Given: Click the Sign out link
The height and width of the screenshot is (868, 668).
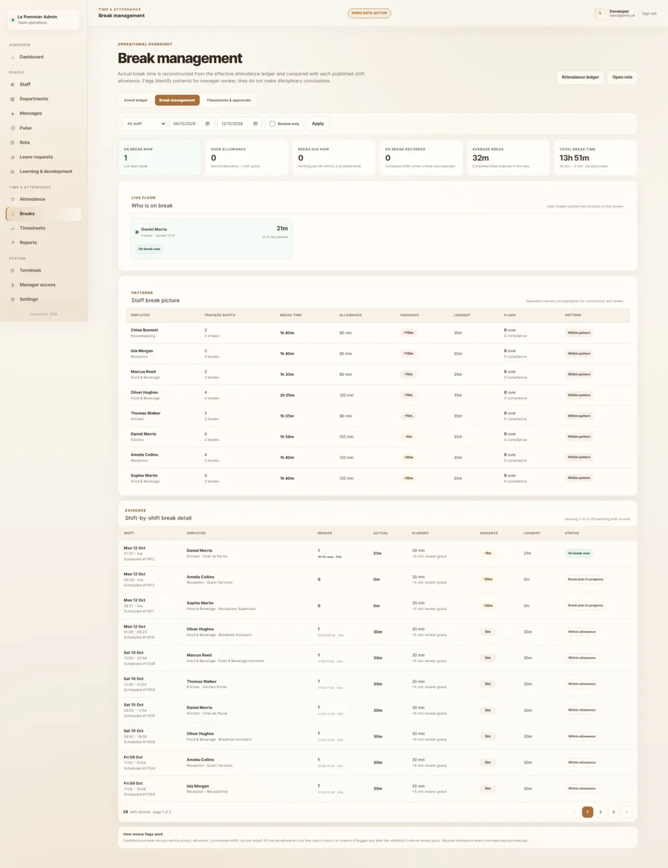Looking at the screenshot, I should point(649,14).
